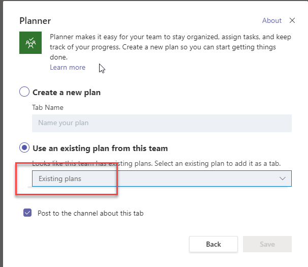
Task: Select the Create a new plan radio button
Action: 24,92
